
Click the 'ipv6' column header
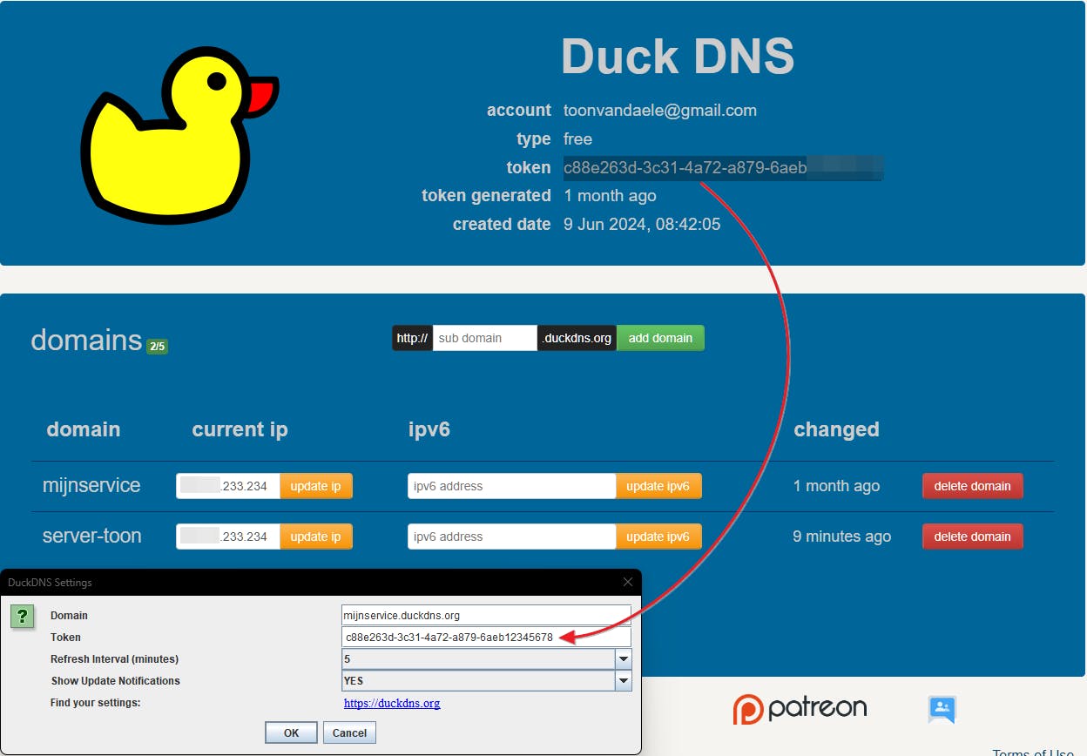[x=429, y=429]
